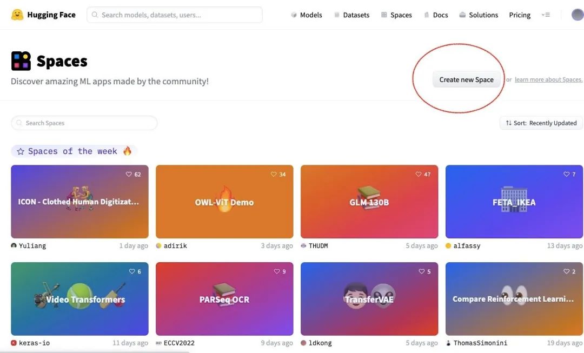Open the Solutions nav menu
Image resolution: width=584 pixels, height=353 pixels.
tap(479, 15)
